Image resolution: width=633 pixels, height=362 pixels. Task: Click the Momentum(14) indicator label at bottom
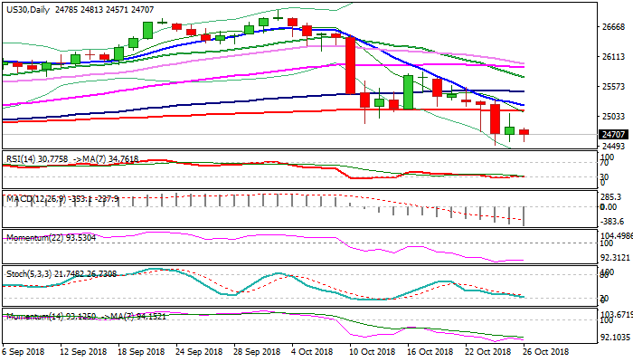coord(34,317)
